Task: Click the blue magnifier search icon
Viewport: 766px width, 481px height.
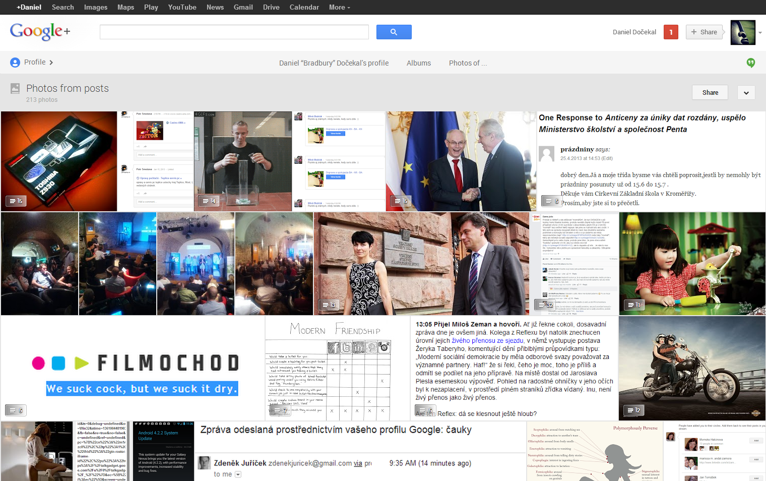Action: coord(394,31)
